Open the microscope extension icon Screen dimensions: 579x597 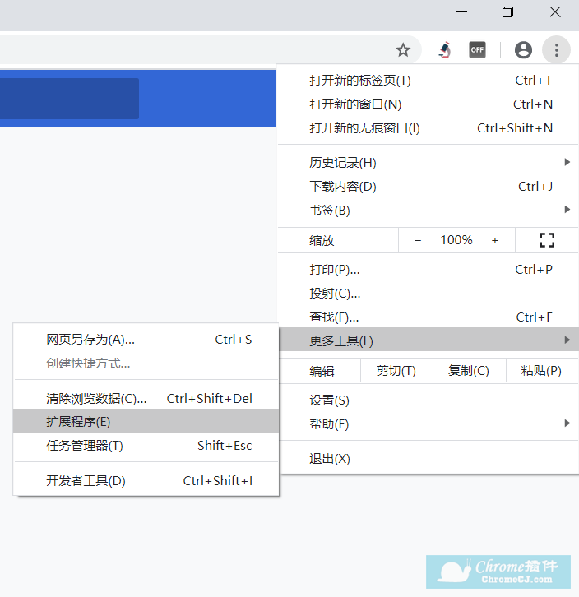pyautogui.click(x=444, y=50)
